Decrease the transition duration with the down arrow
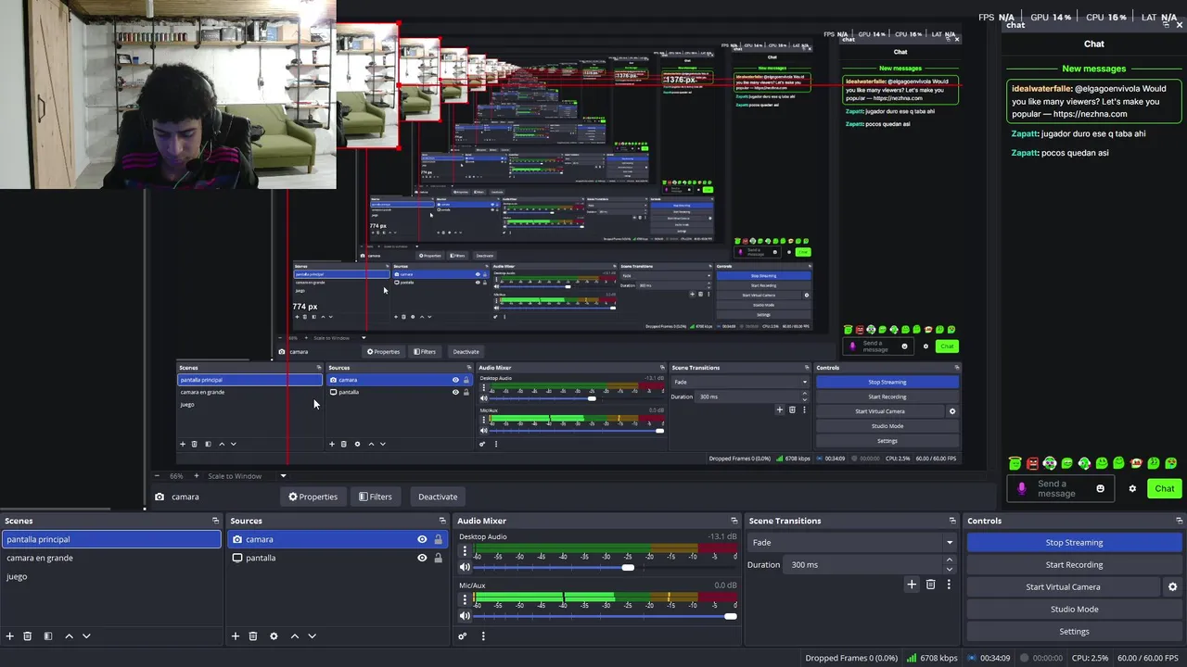This screenshot has height=667, width=1187. pyautogui.click(x=949, y=569)
